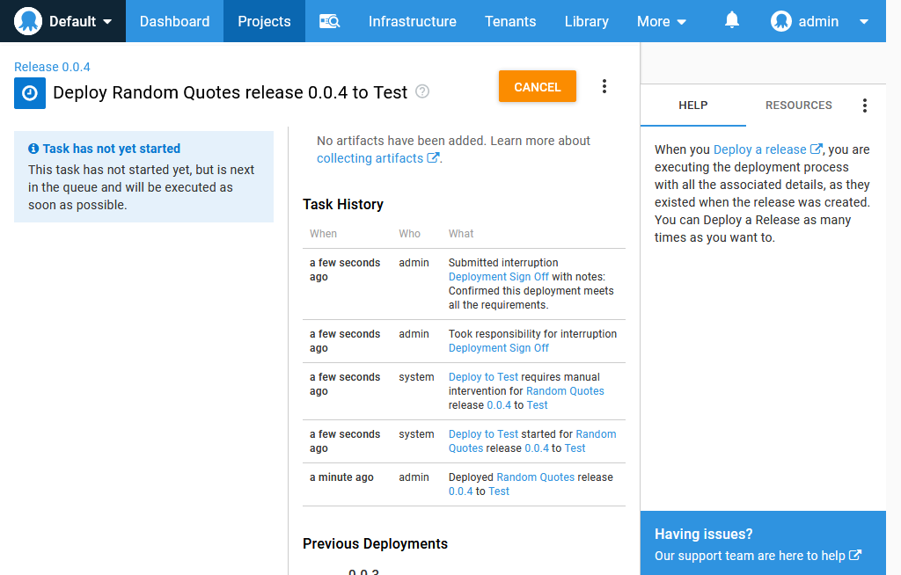Click the info icon in task status box
This screenshot has width=901, height=575.
click(x=33, y=149)
